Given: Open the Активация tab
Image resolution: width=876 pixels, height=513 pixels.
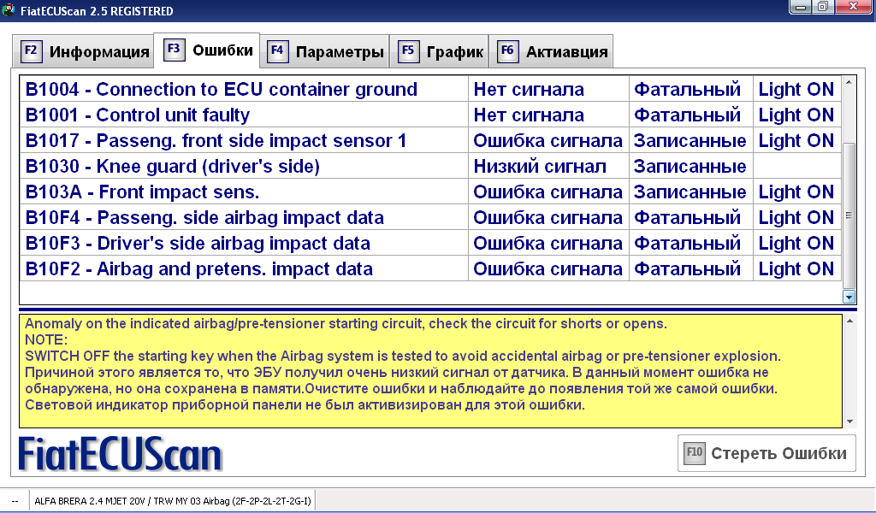Looking at the screenshot, I should point(551,52).
